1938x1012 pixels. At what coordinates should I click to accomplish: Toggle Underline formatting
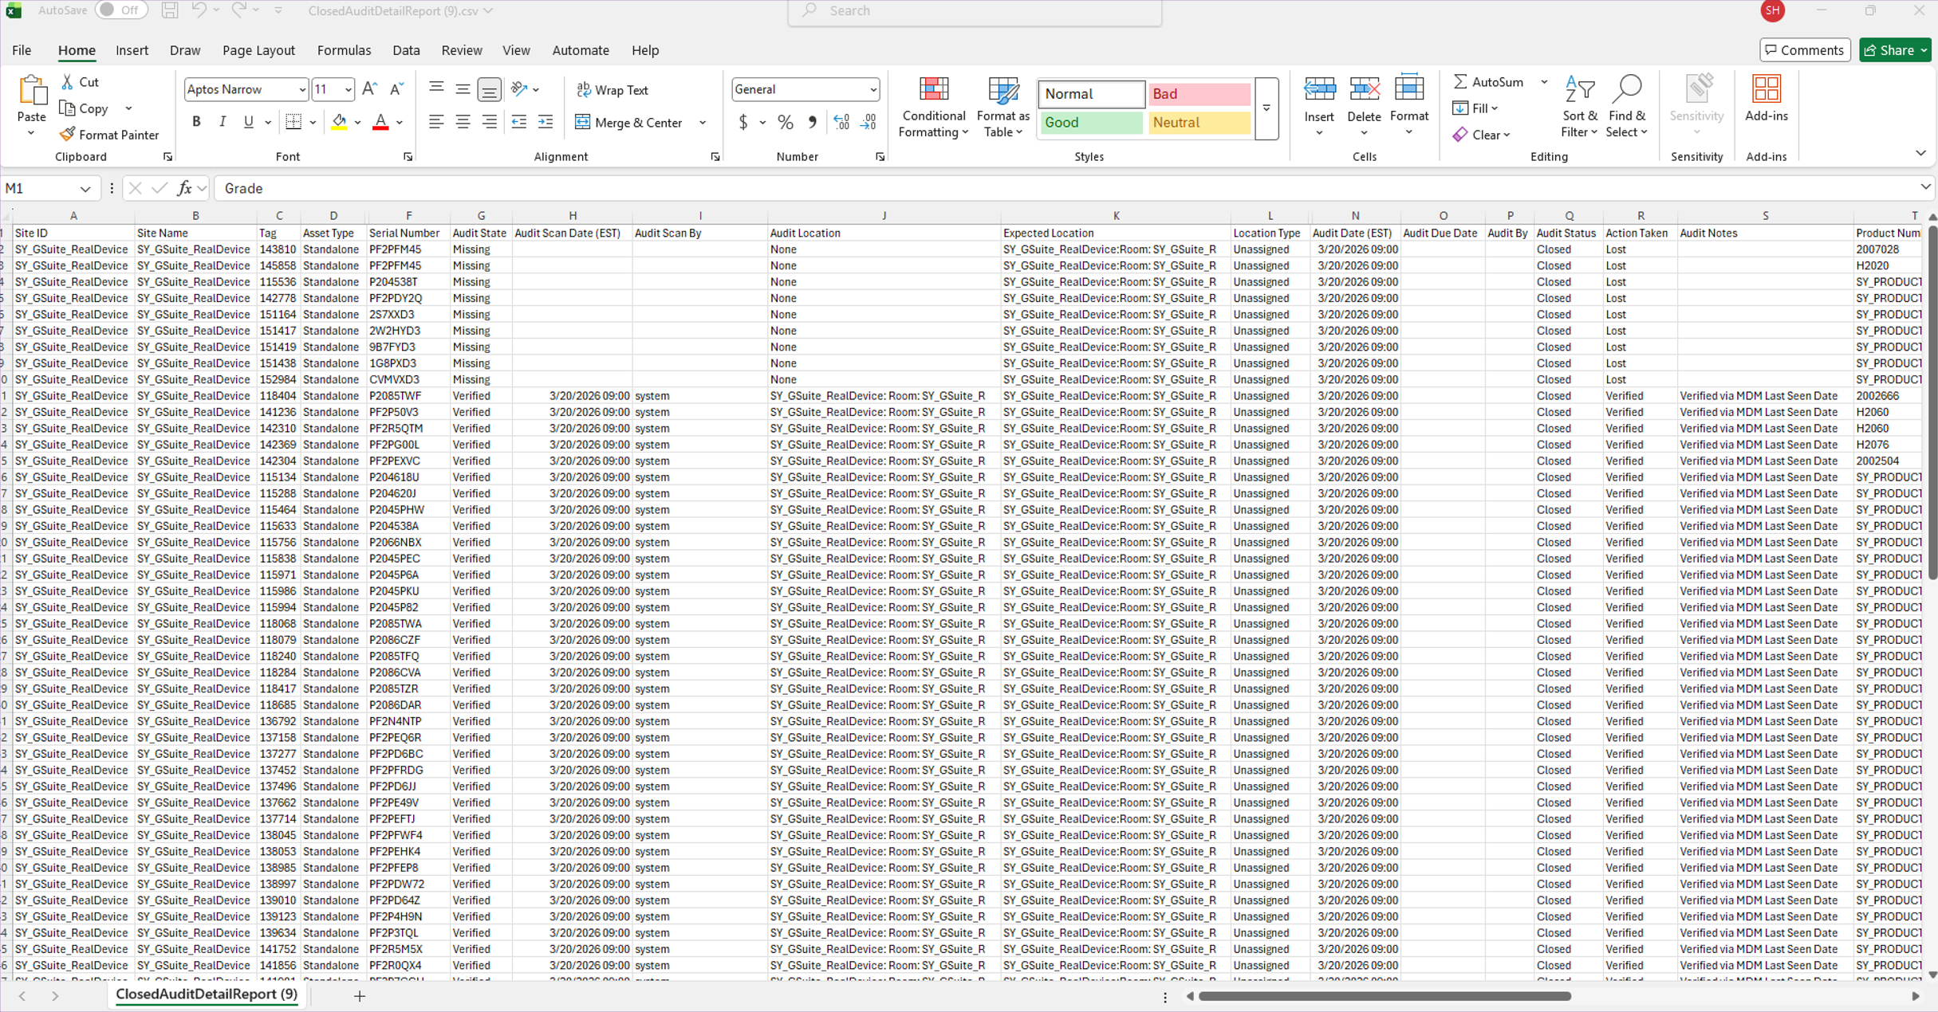coord(248,122)
